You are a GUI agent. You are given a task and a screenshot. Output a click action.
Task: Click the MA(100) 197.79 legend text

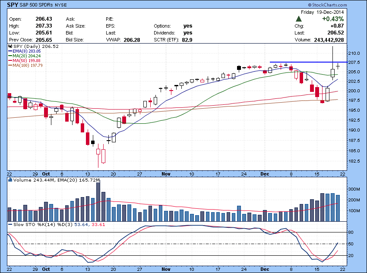tap(28, 65)
